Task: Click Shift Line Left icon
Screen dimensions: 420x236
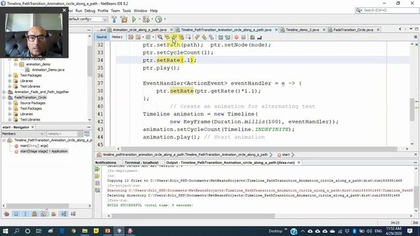Action: point(220,37)
